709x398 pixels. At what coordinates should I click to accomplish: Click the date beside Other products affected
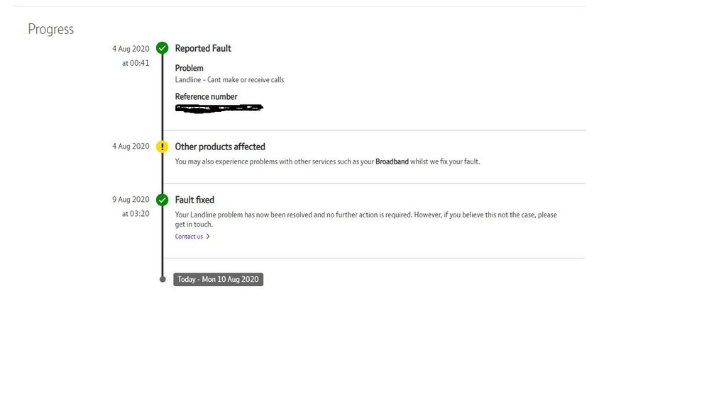131,147
